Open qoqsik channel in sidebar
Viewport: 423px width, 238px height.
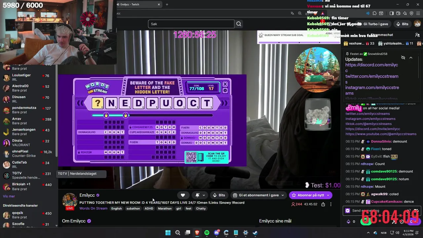[28, 215]
